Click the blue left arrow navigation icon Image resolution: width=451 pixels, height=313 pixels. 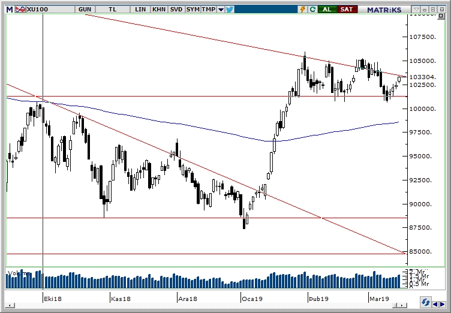pyautogui.click(x=435, y=304)
